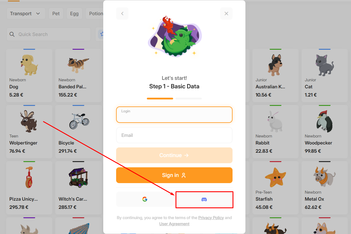Open the Starfish pet icon
351x234 pixels.
275,178
